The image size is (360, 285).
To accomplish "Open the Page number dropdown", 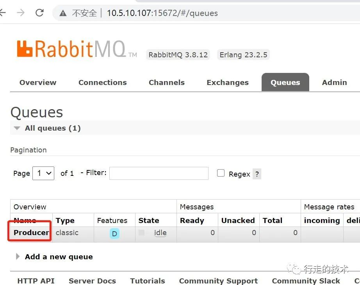I will pyautogui.click(x=43, y=173).
